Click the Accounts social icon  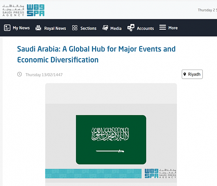[131, 28]
